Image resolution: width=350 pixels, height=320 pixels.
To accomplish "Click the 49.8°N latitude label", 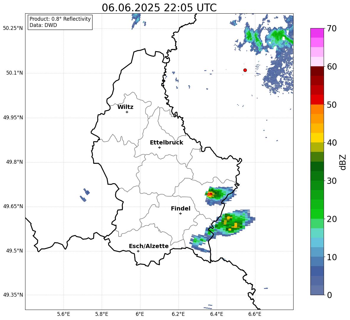I will click(x=14, y=162).
